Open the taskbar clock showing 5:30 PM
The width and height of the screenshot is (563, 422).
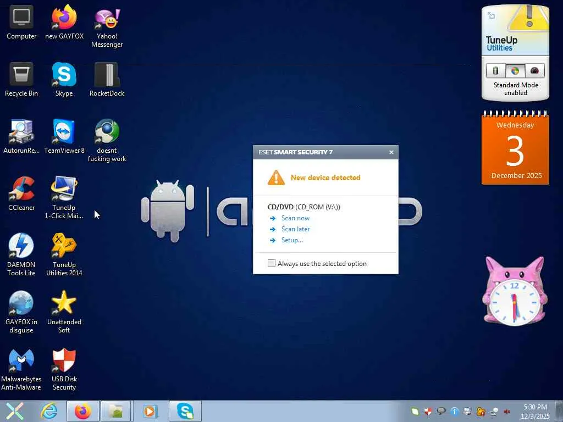pos(535,411)
